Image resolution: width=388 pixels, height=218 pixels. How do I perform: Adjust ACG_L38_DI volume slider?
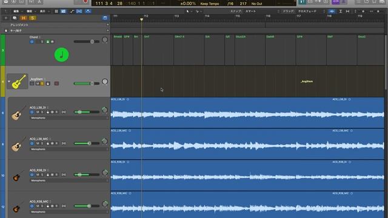(x=87, y=112)
